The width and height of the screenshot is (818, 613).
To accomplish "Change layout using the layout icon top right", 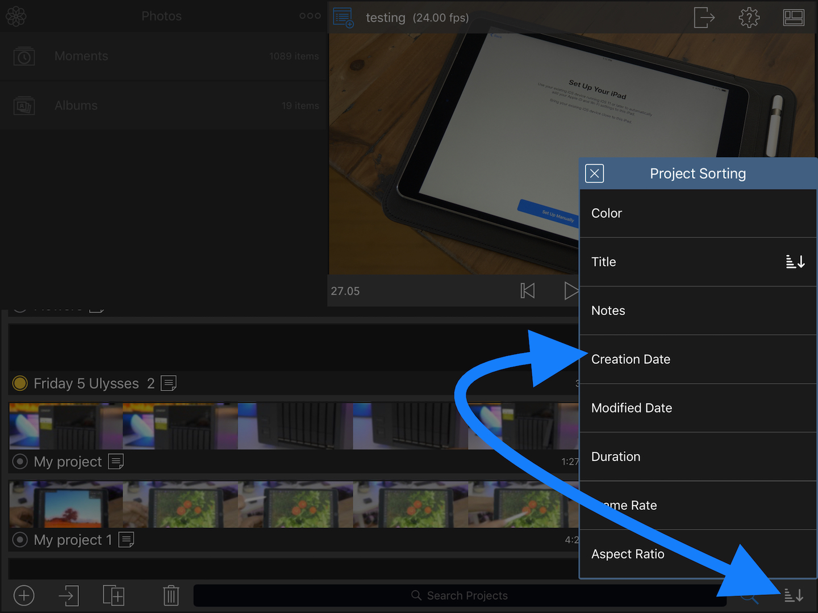I will pyautogui.click(x=794, y=18).
